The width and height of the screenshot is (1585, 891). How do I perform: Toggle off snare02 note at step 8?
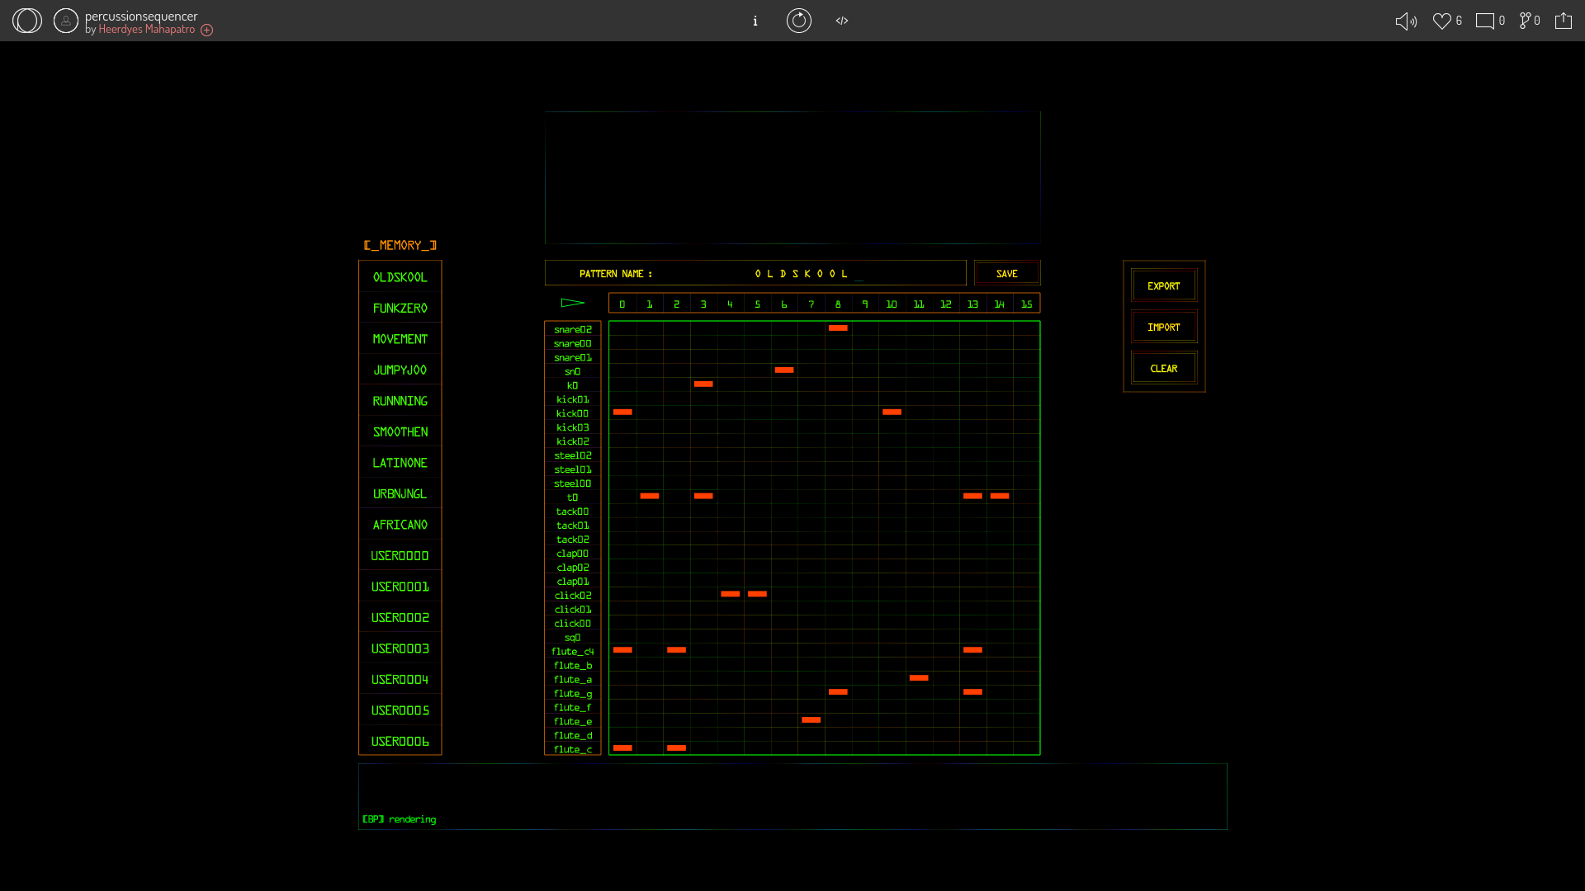point(838,328)
